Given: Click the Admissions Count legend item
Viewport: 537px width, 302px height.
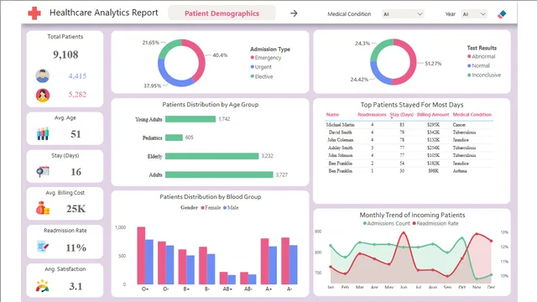Looking at the screenshot, I should tap(386, 223).
